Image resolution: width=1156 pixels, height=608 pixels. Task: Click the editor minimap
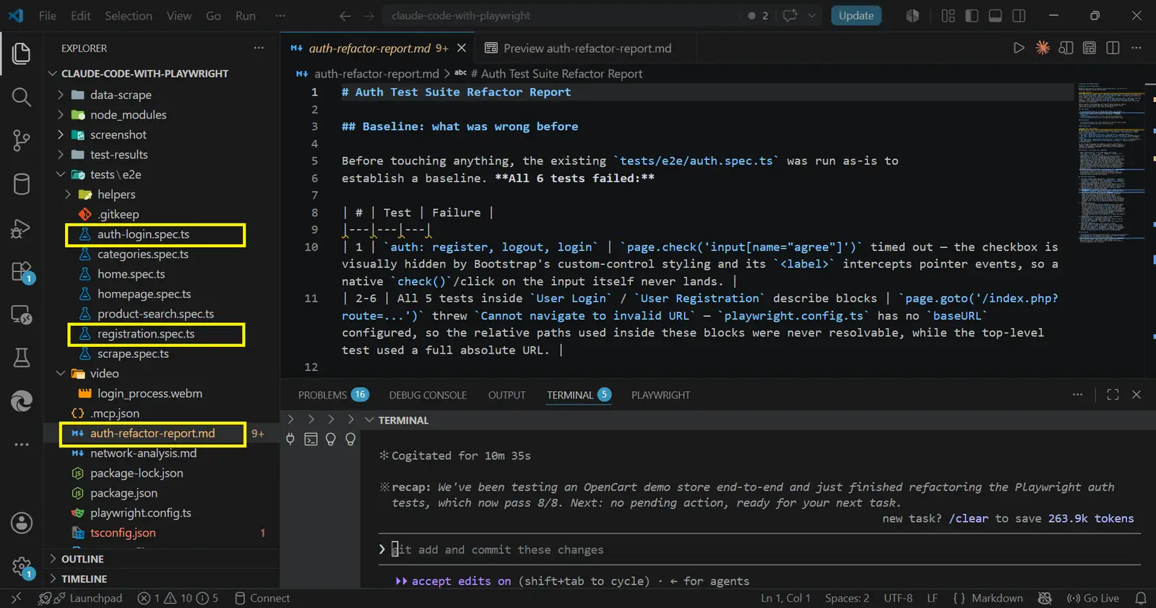(1111, 163)
